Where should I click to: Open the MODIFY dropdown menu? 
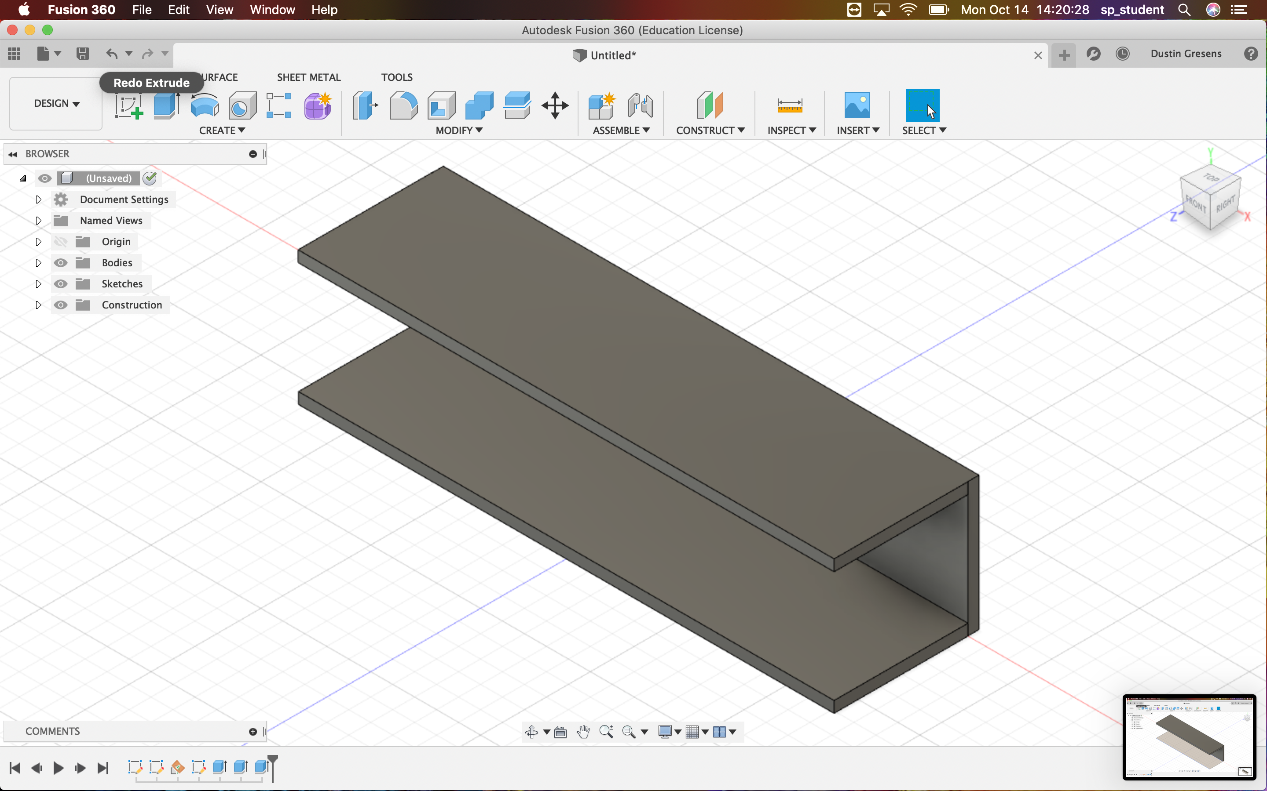point(458,129)
